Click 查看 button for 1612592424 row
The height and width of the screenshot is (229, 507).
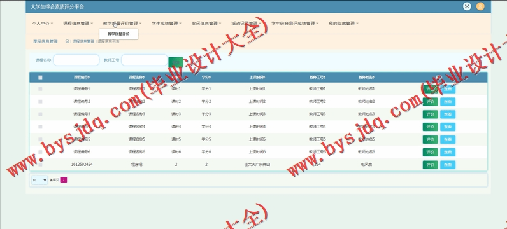[x=448, y=165]
